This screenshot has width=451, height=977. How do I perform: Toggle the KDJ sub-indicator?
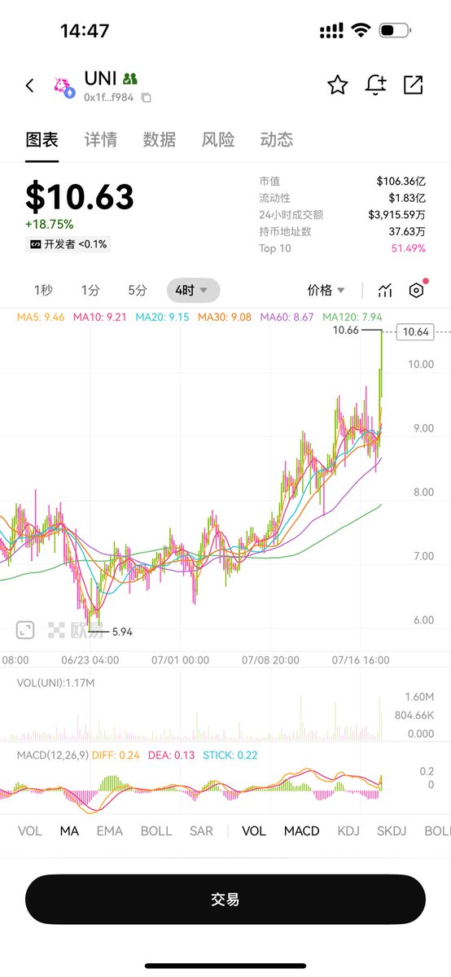click(x=348, y=830)
